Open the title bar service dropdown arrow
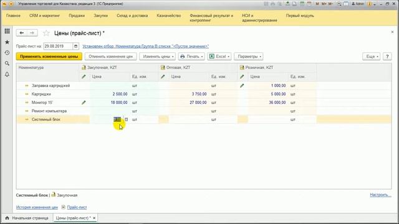The image size is (399, 224). [375, 4]
